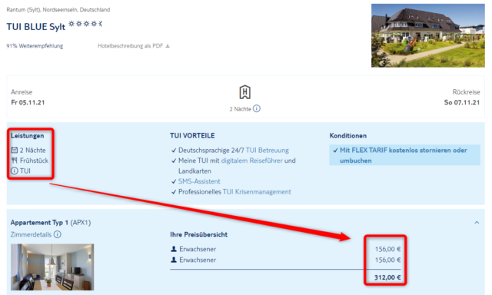Open the Zimmerdetails link
The image size is (492, 295).
(x=31, y=234)
